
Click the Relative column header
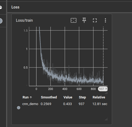99,97
